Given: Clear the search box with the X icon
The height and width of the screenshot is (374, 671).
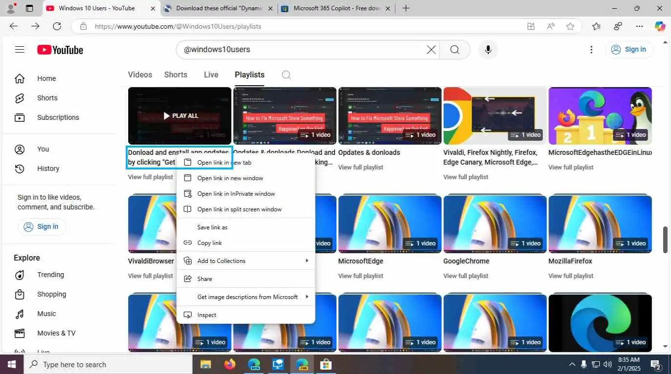Looking at the screenshot, I should coord(431,49).
